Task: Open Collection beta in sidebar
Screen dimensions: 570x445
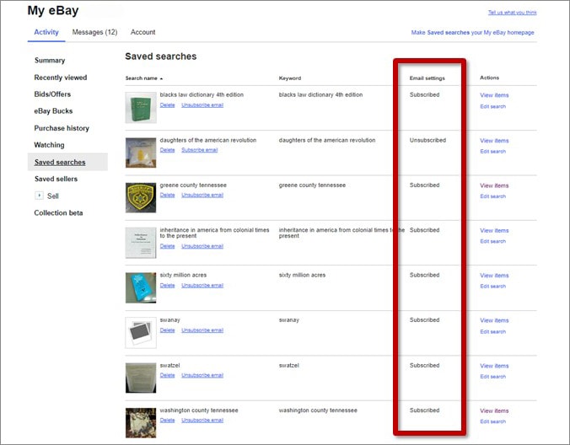Action: point(58,213)
